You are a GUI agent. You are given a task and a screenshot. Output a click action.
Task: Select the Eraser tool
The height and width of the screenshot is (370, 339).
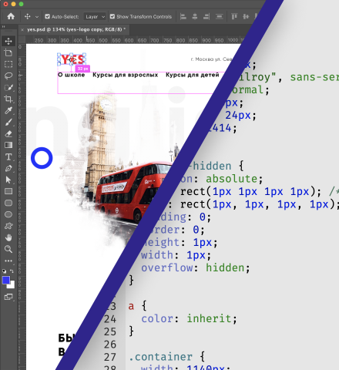point(8,133)
